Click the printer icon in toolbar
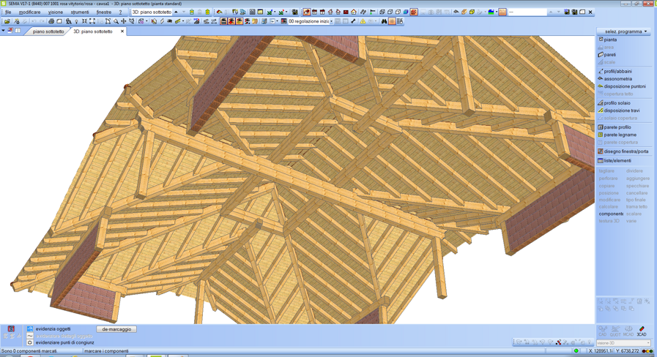 coord(51,21)
